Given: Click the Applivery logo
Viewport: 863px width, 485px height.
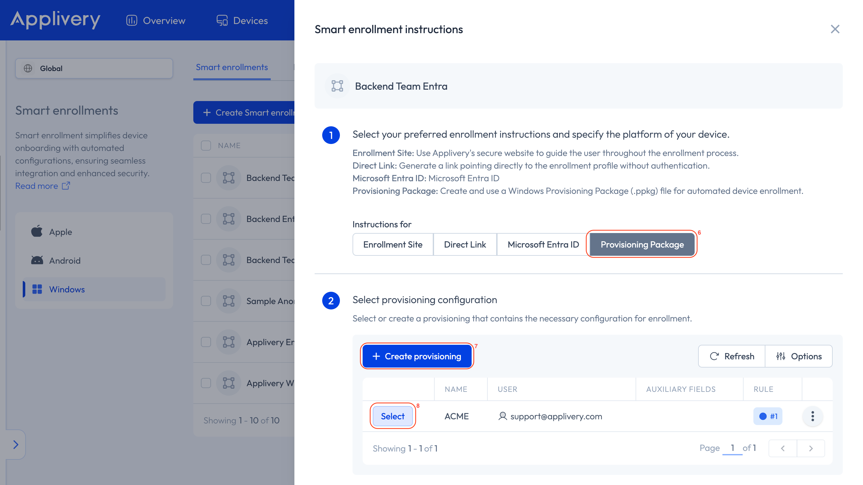Looking at the screenshot, I should tap(55, 20).
